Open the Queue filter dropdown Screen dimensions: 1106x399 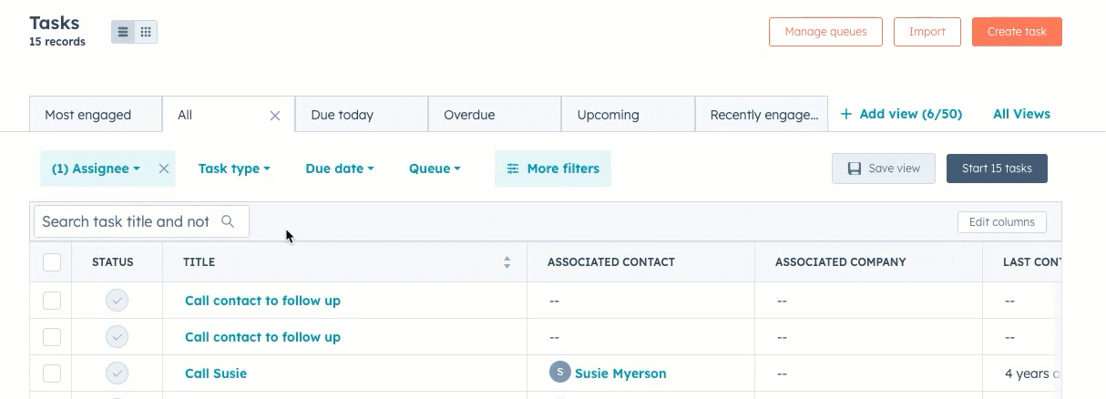point(435,169)
